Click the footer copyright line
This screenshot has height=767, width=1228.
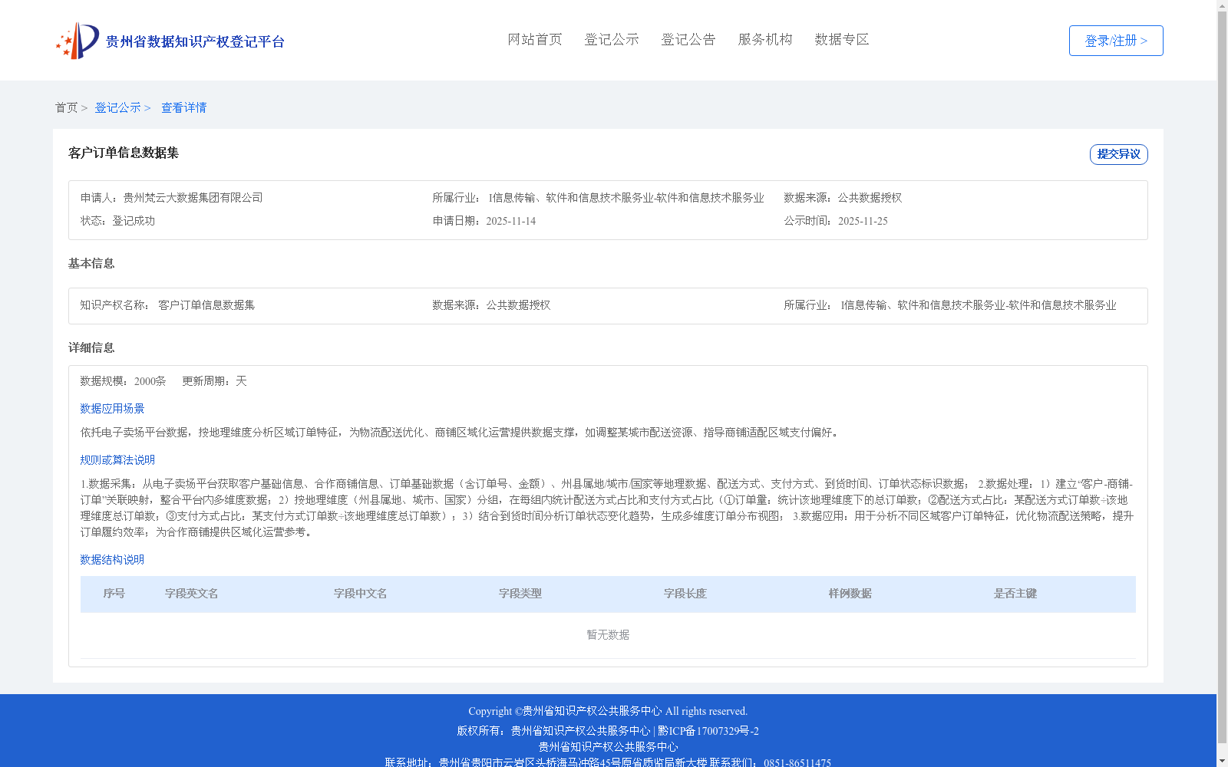coord(608,711)
